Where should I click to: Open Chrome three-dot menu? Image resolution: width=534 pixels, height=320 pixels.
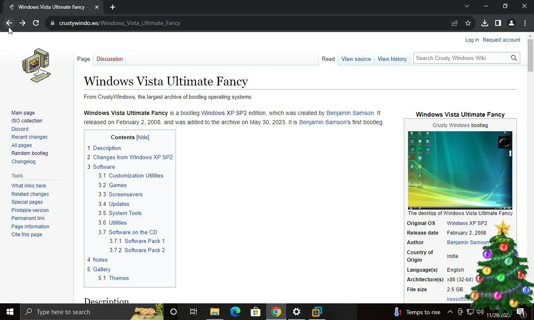tap(525, 23)
